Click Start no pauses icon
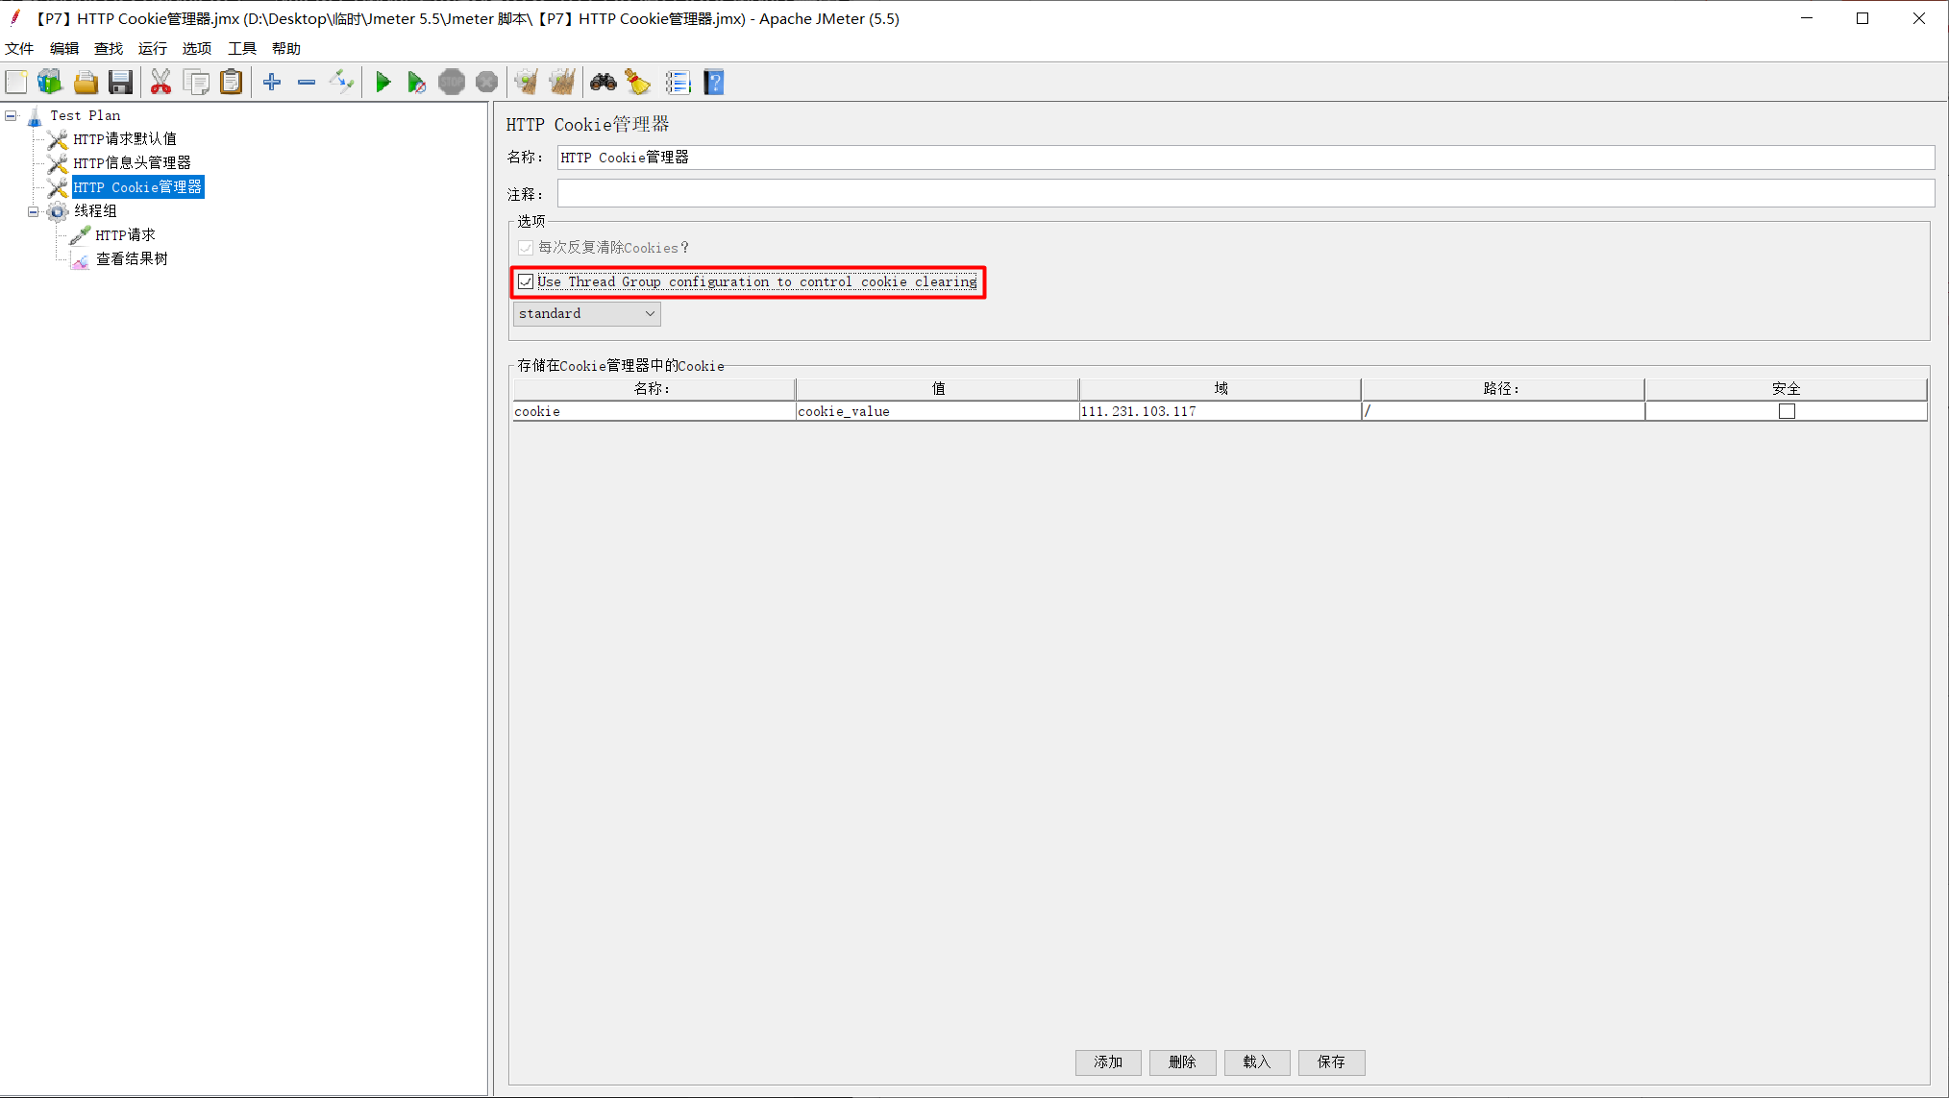 416,83
